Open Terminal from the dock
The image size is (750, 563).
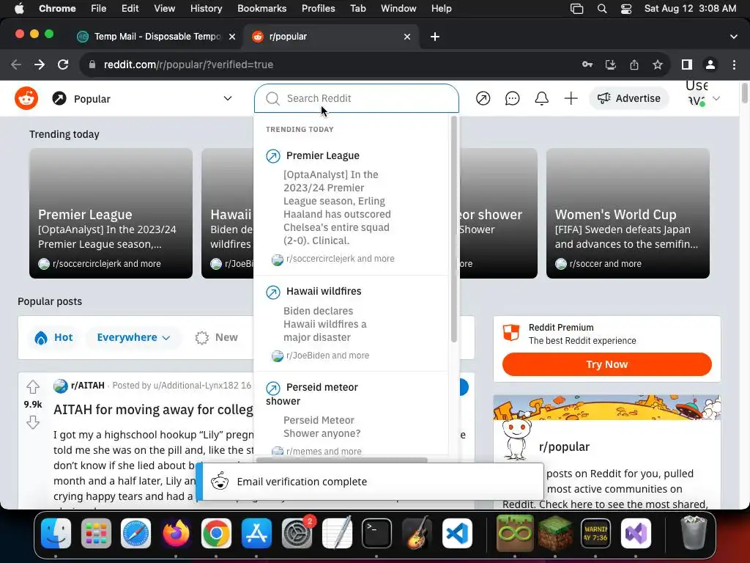coord(376,533)
